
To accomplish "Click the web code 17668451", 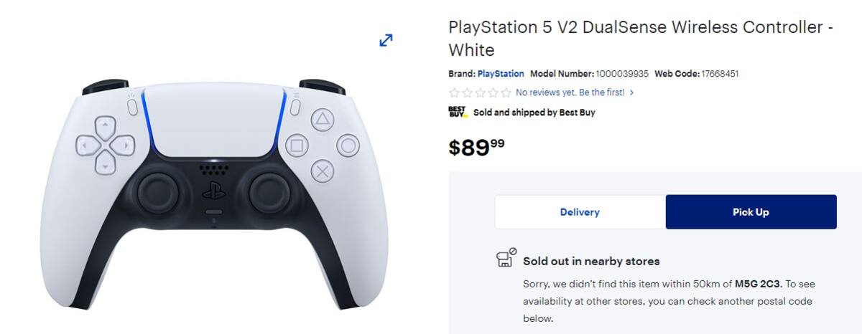I will (720, 74).
